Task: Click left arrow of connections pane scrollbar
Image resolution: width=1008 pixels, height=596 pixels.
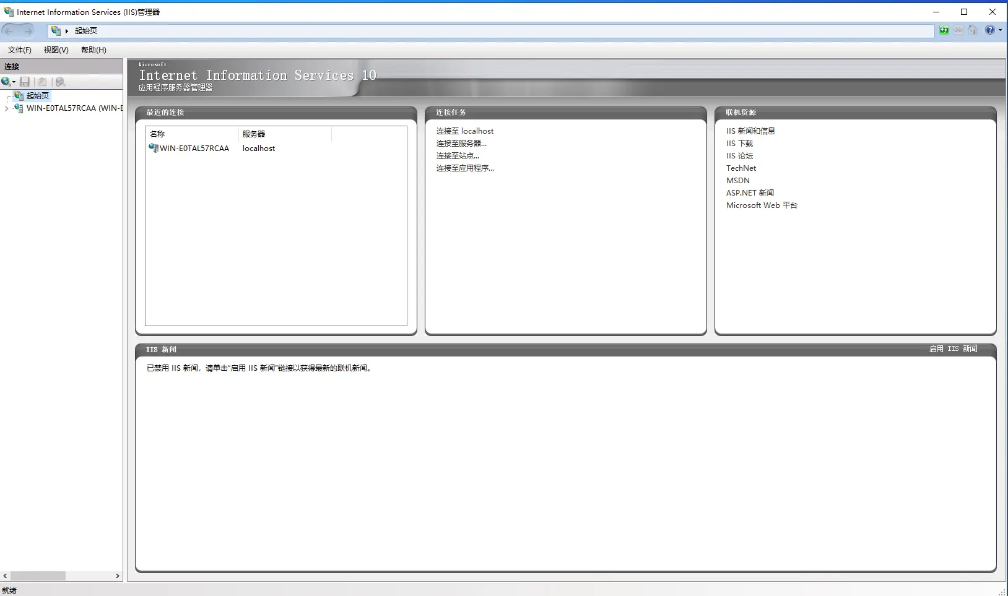Action: click(5, 576)
